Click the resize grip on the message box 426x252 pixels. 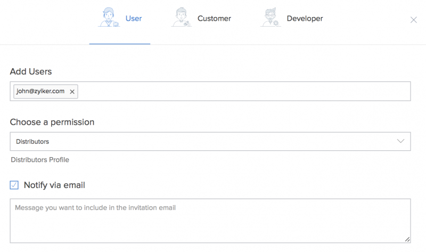click(407, 240)
